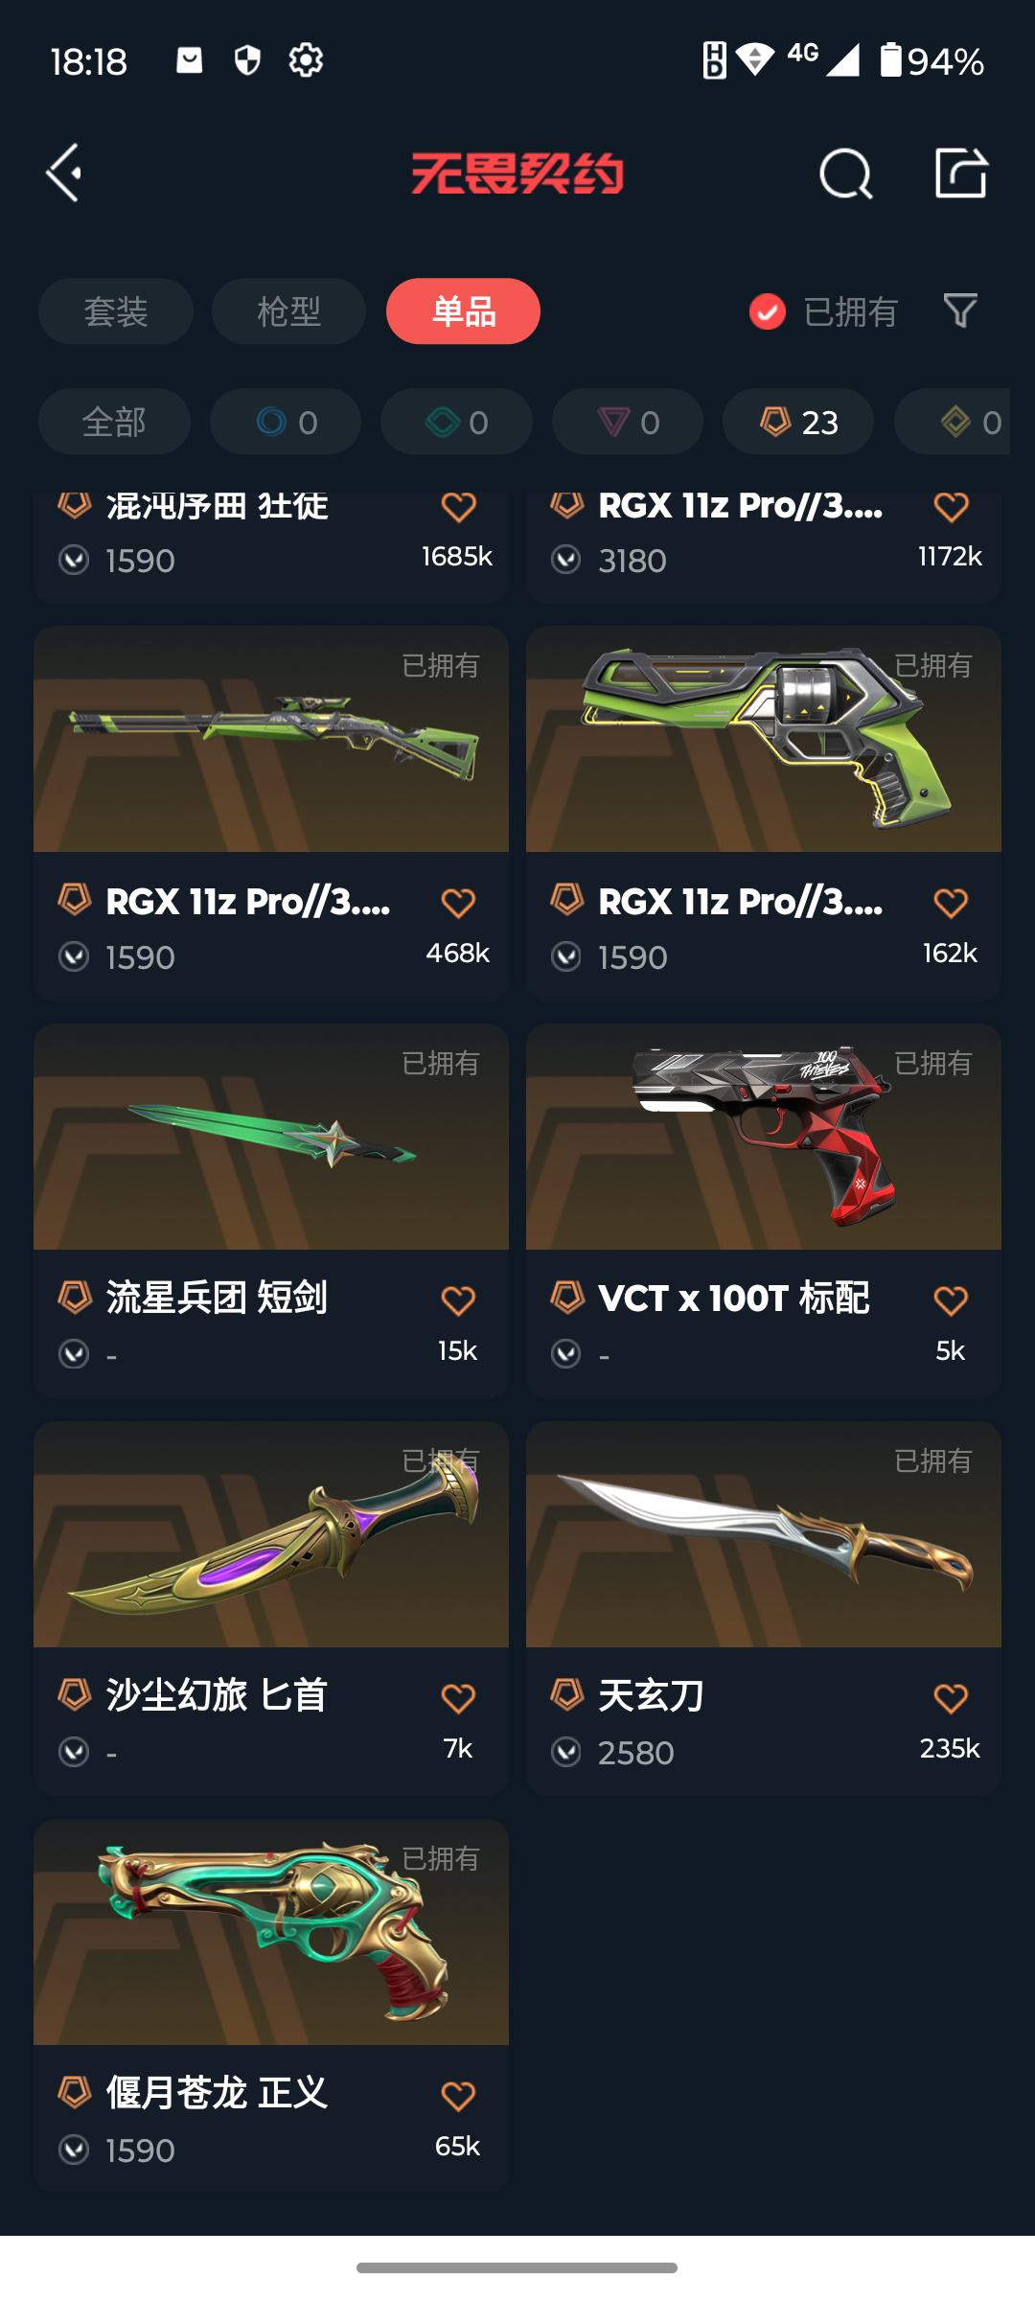
Task: Tap the share icon at top right
Action: pos(961,173)
